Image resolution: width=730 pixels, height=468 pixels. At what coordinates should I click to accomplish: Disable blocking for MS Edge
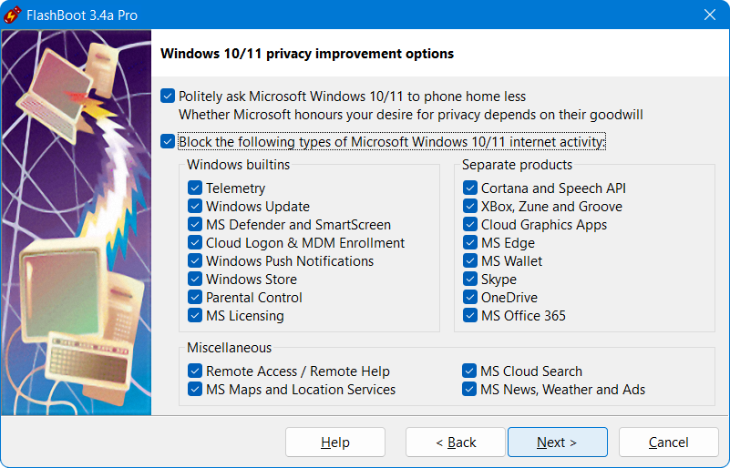(x=470, y=243)
